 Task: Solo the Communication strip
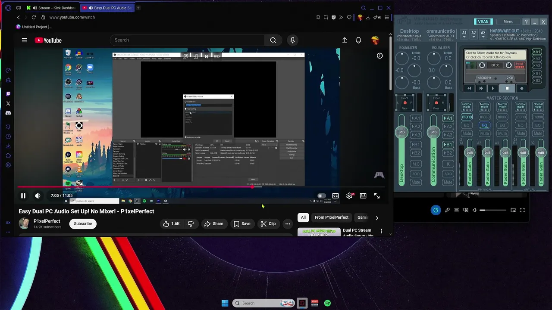(x=448, y=174)
